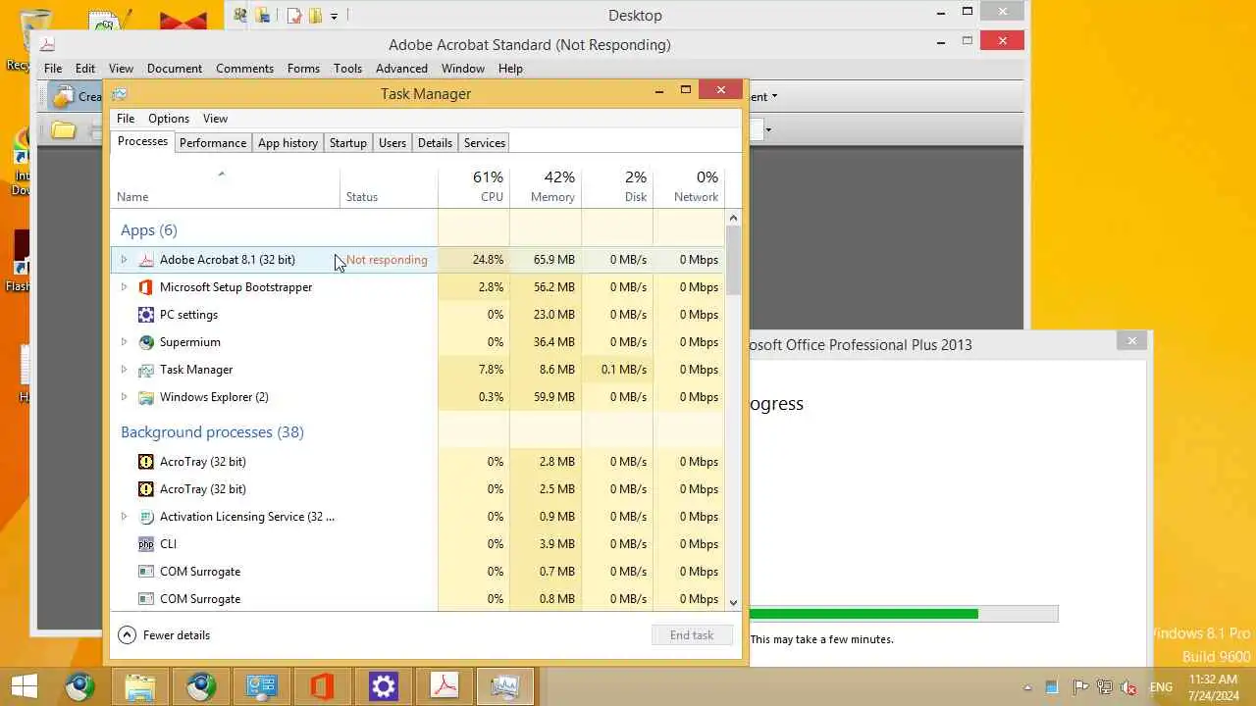This screenshot has width=1256, height=706.
Task: Switch to the Startup tab
Action: coord(347,143)
